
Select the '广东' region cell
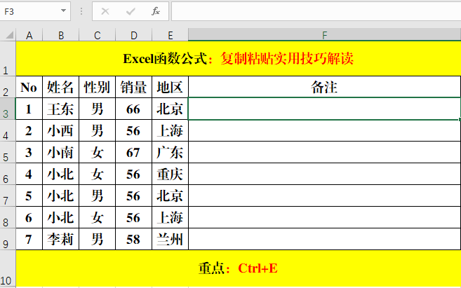(x=171, y=152)
